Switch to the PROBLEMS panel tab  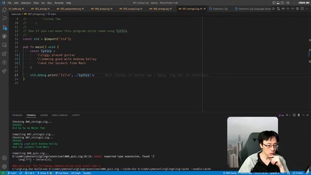17,115
